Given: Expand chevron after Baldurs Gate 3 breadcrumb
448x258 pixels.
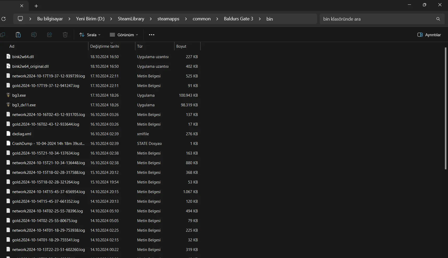Looking at the screenshot, I should pos(260,19).
